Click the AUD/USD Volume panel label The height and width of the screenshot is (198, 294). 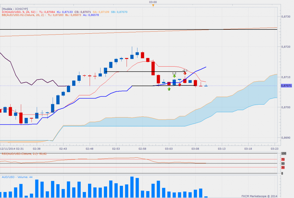click(x=16, y=177)
